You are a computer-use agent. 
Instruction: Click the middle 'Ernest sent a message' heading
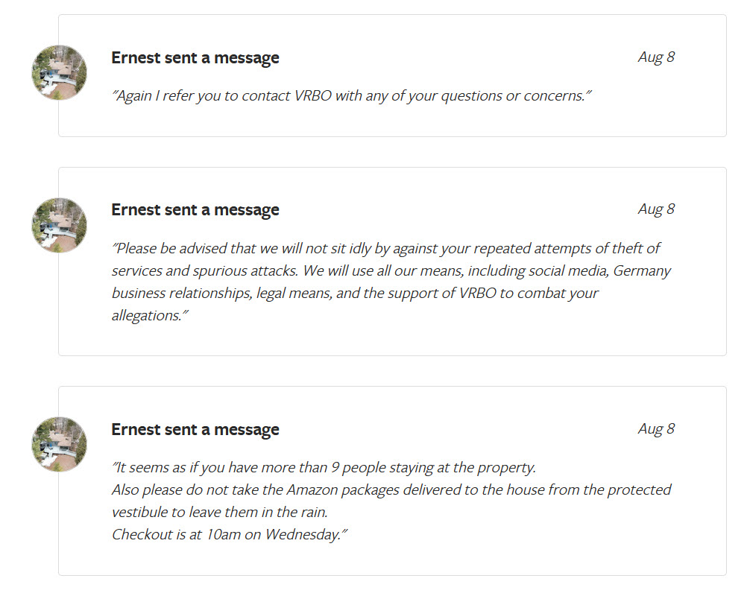[195, 210]
